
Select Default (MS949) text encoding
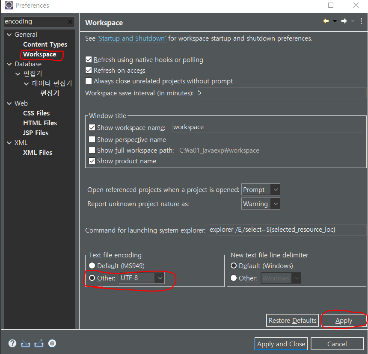(x=92, y=265)
